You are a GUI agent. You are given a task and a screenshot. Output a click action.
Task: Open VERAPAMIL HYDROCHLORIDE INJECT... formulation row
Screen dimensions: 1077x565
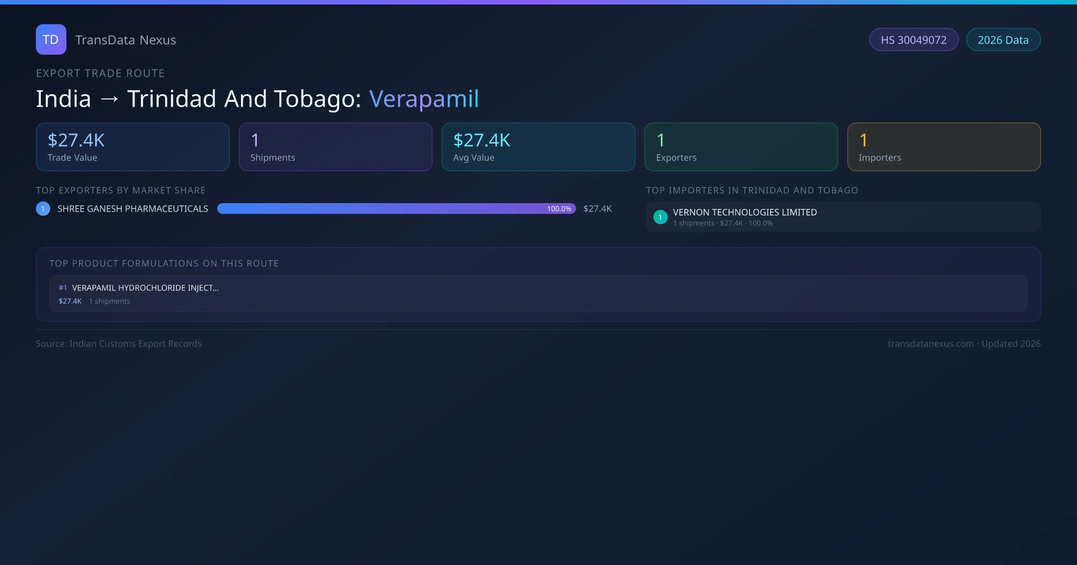click(145, 288)
